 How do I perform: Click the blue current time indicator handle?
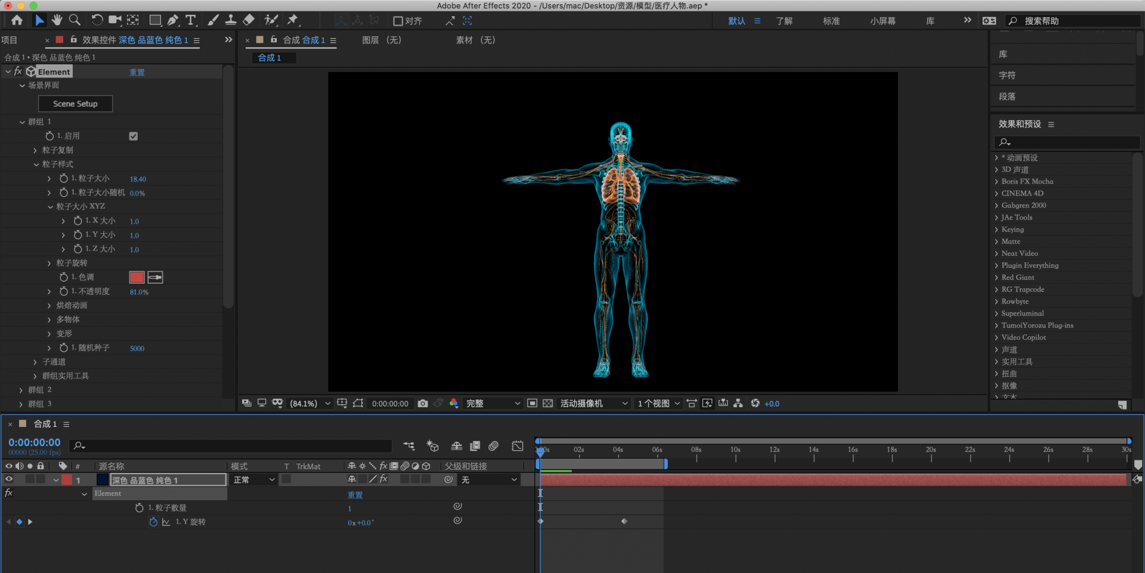pyautogui.click(x=540, y=451)
